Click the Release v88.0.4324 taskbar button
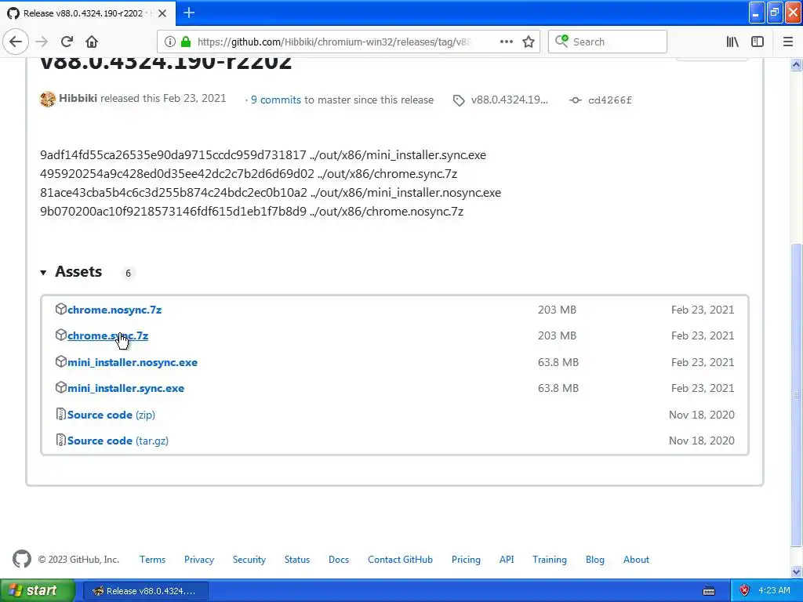Image resolution: width=803 pixels, height=602 pixels. click(145, 591)
